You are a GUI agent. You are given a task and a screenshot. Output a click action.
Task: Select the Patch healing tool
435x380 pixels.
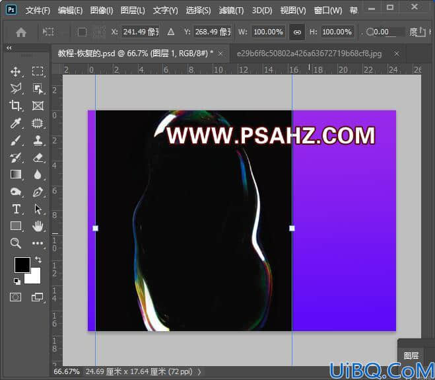click(x=38, y=123)
